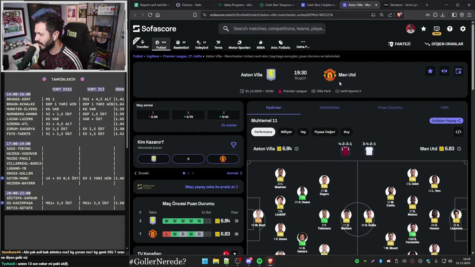This screenshot has height=267, width=475.
Task: Select the Boy filter chip
Action: [x=347, y=132]
